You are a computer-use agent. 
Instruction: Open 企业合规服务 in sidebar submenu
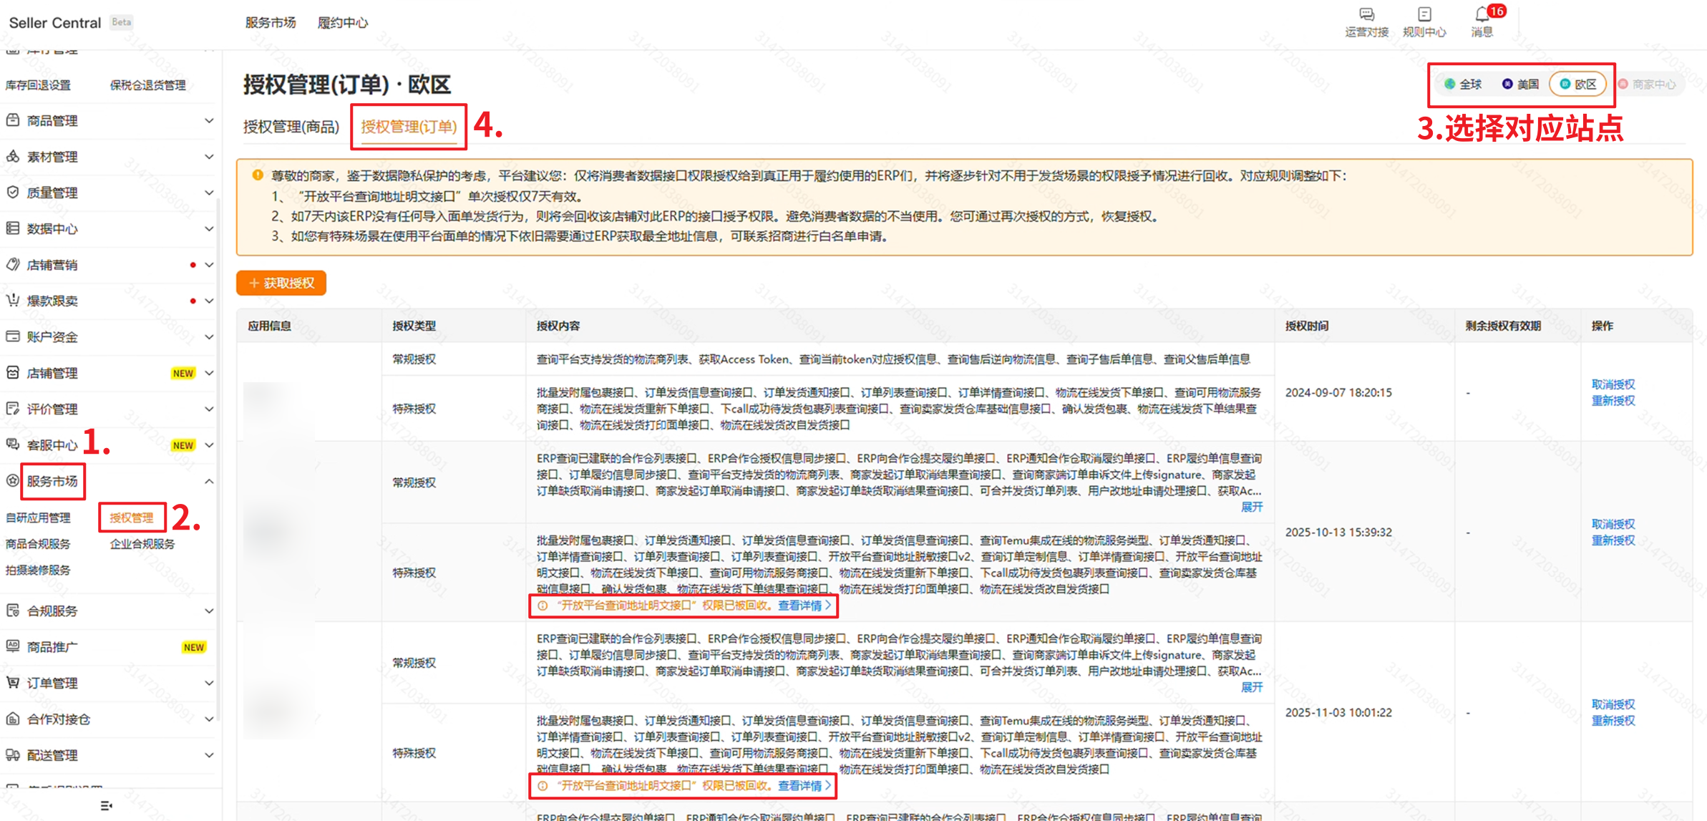142,544
